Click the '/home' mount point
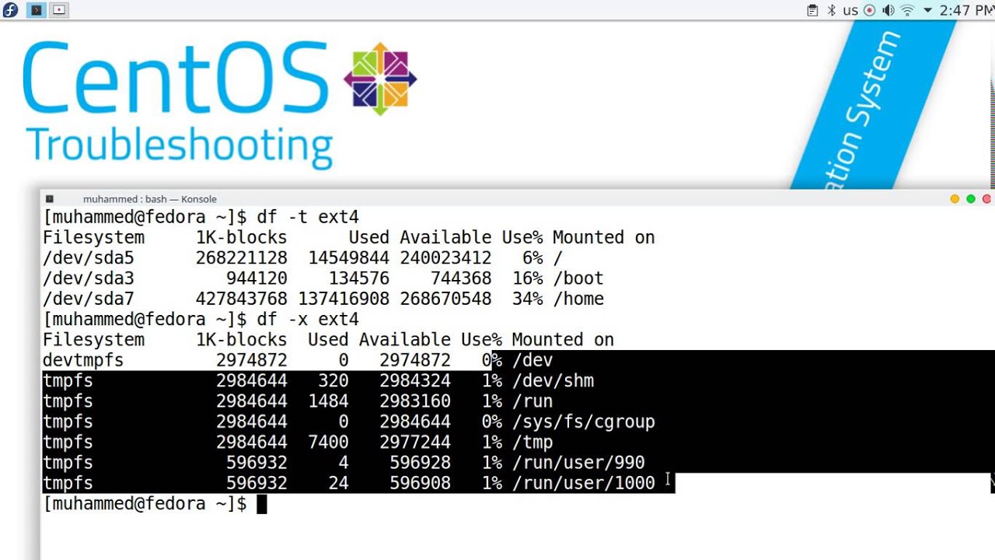This screenshot has height=560, width=995. (578, 299)
